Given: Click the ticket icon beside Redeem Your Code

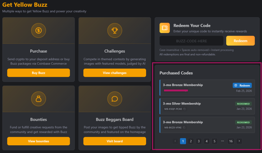Looking at the screenshot, I should tap(165, 28).
